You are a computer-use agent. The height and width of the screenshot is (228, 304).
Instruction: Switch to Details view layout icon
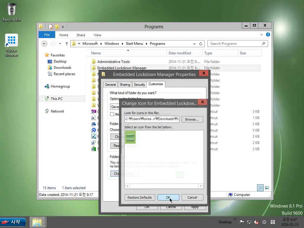[260, 188]
